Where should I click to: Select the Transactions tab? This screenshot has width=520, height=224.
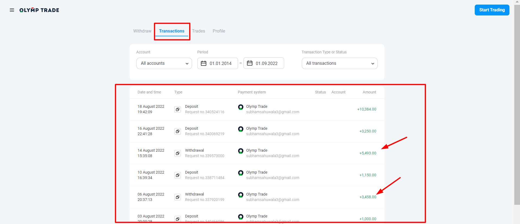pos(172,31)
